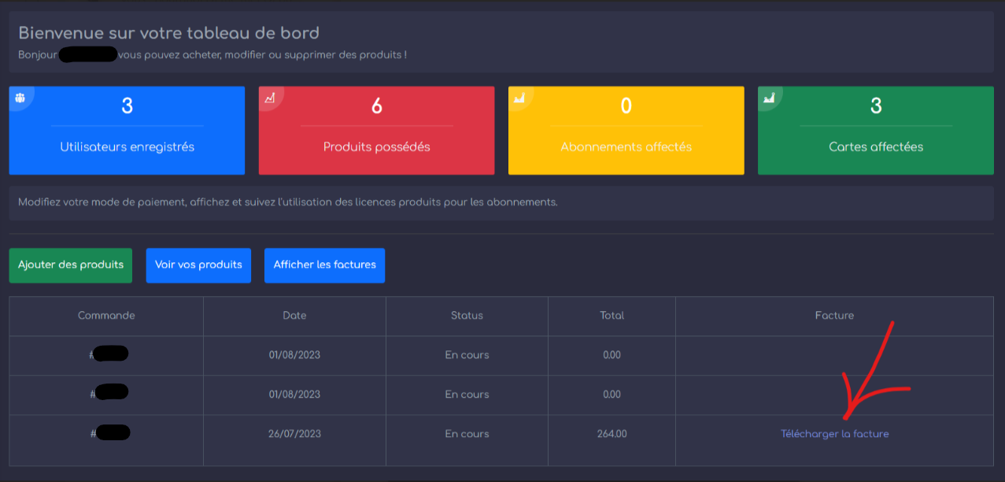Click En cours status in 26/07/2023 row
Image resolution: width=1005 pixels, height=482 pixels.
point(467,434)
